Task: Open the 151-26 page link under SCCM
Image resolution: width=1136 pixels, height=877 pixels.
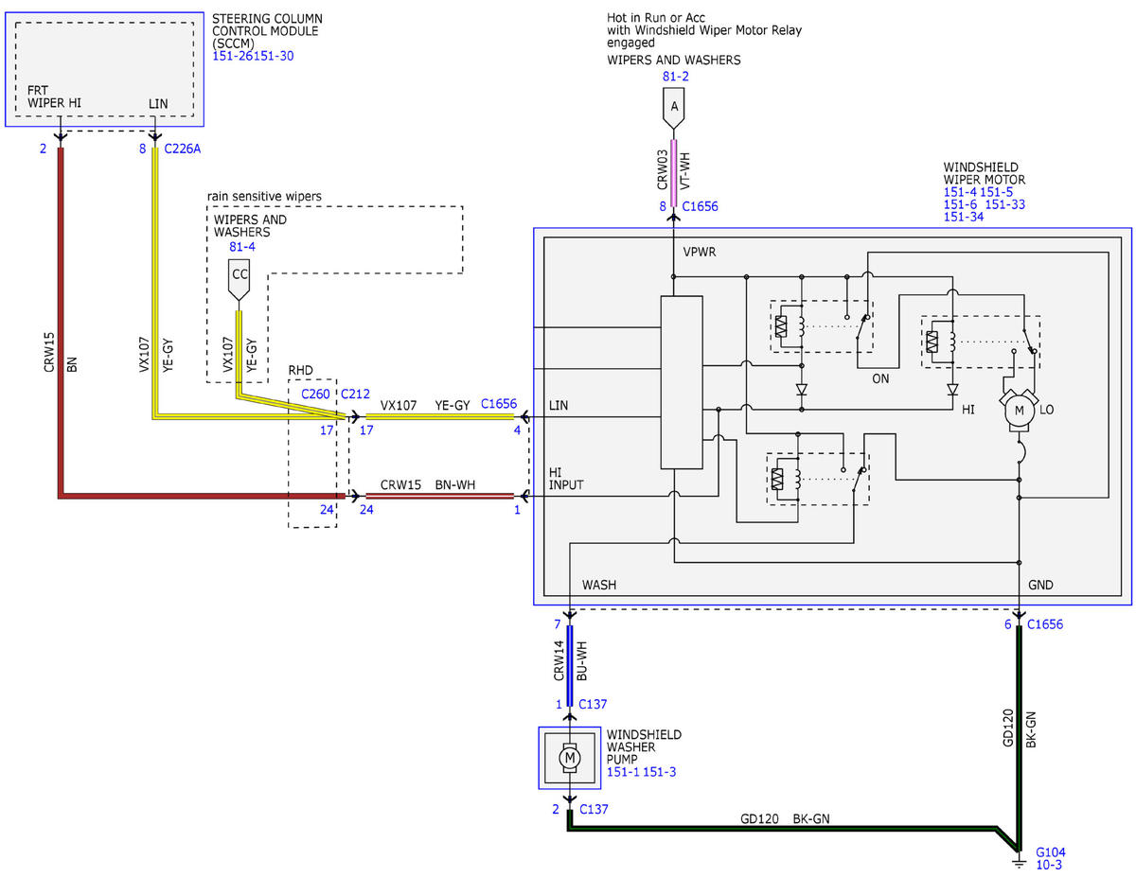Action: (234, 58)
